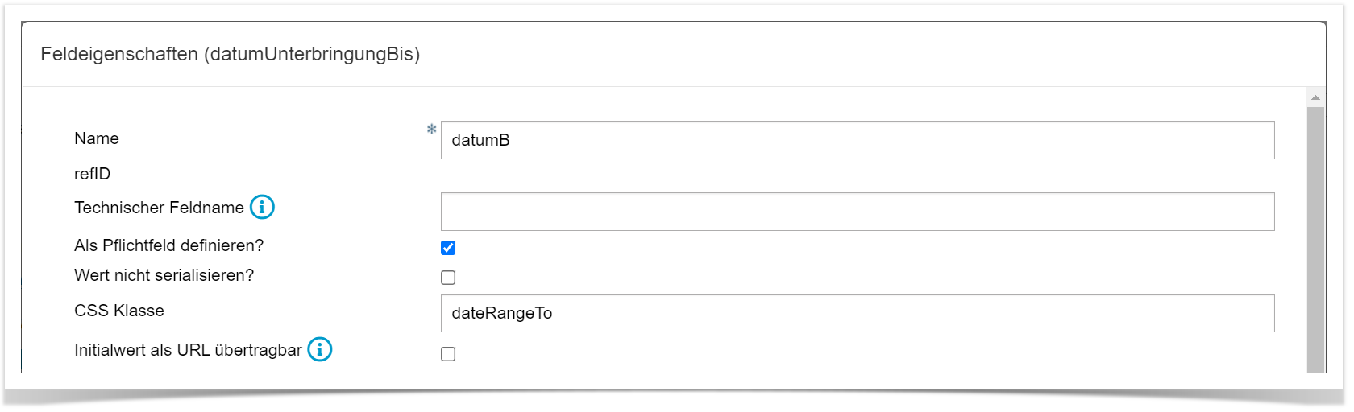1354x412 pixels.
Task: Enable the Wert nicht serialisieren checkbox
Action: (x=448, y=278)
